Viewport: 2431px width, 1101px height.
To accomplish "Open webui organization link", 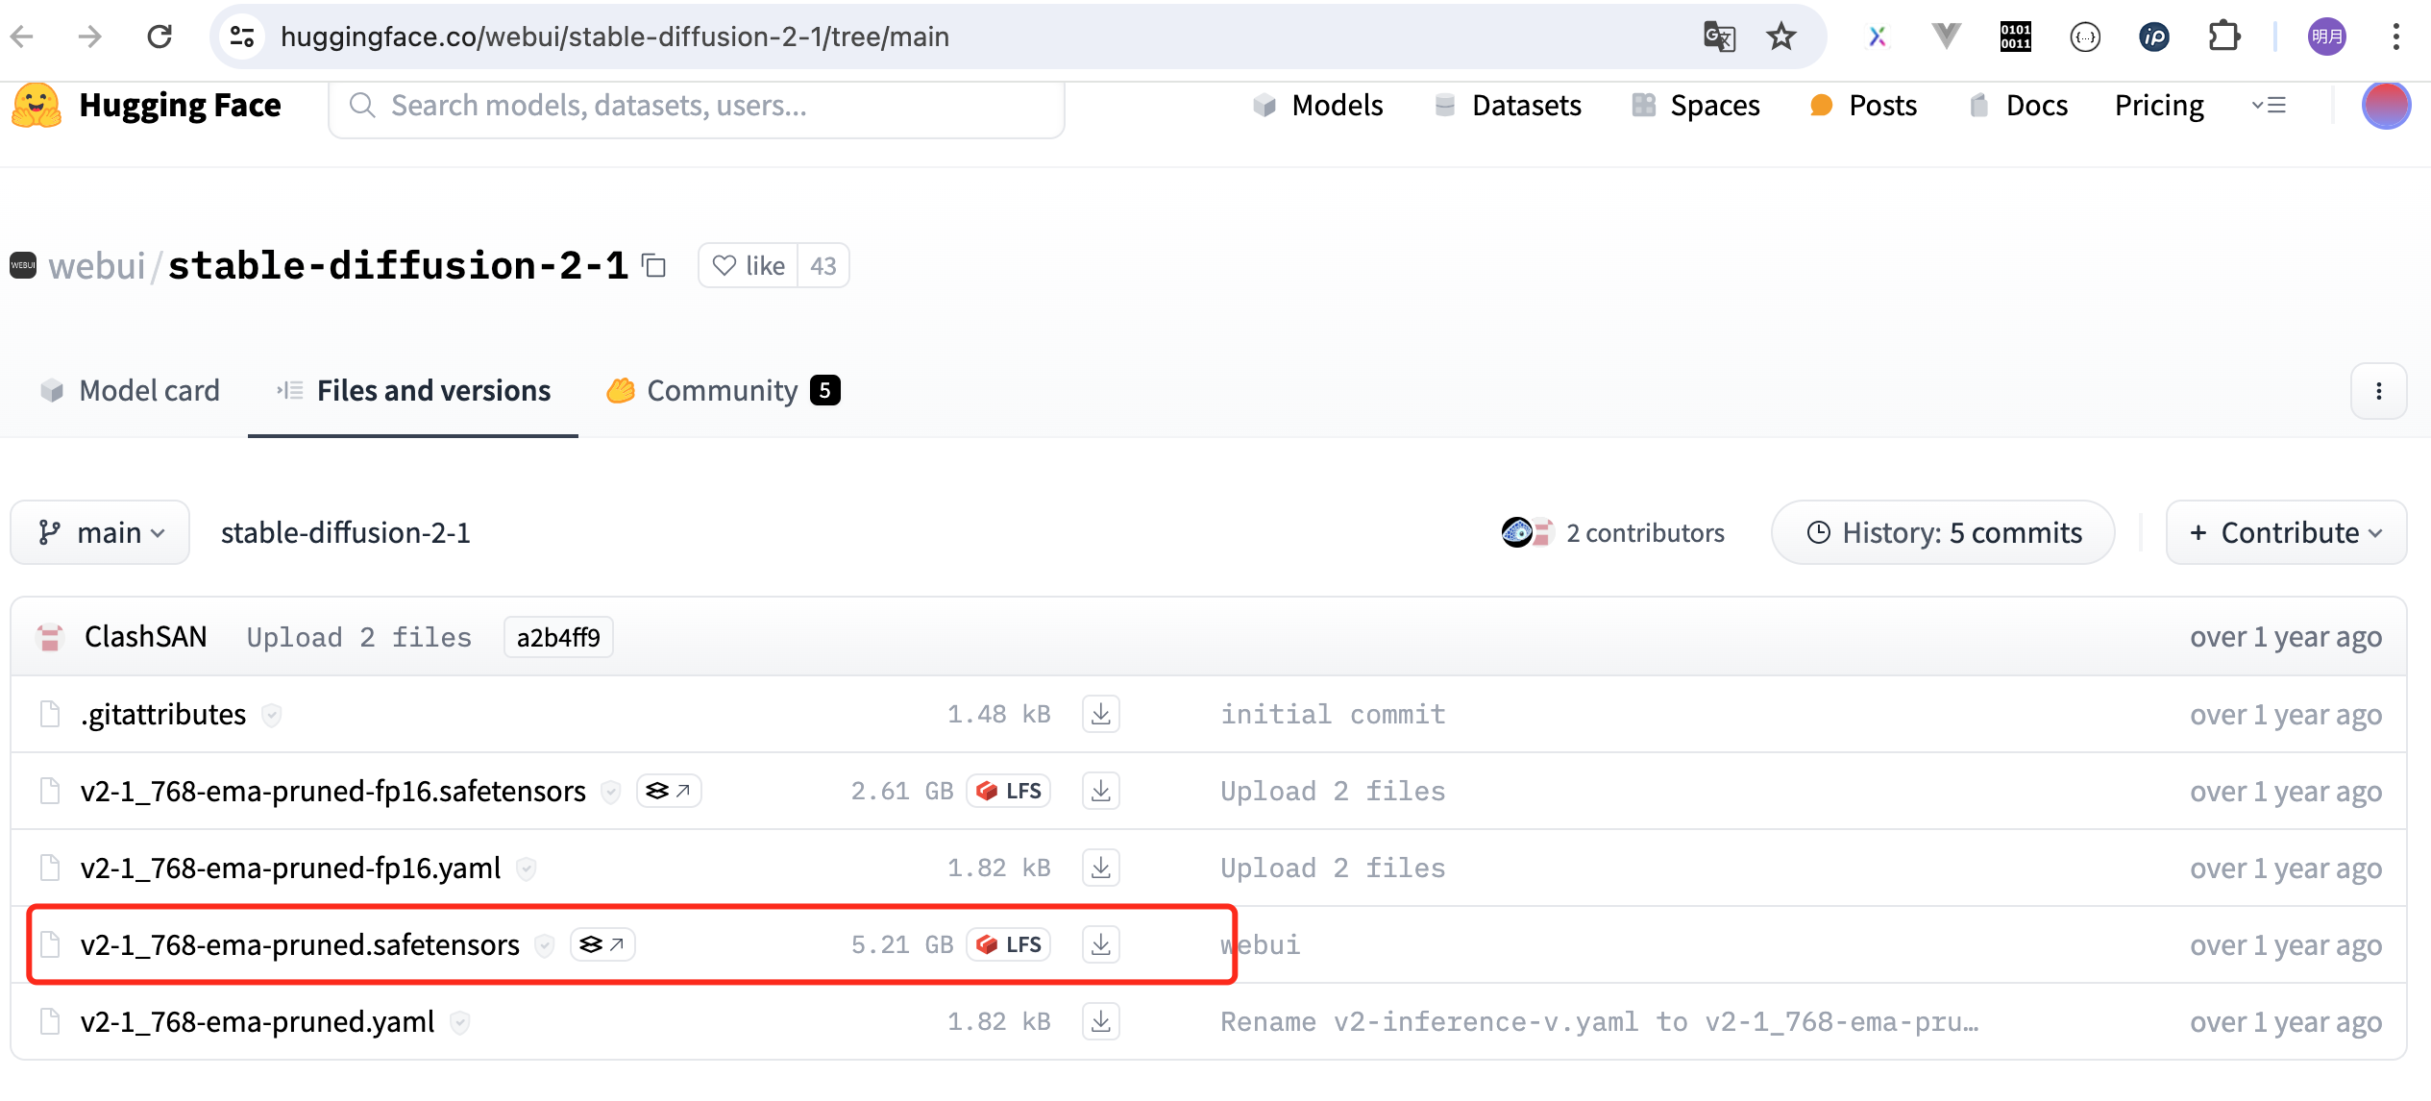I will pyautogui.click(x=97, y=265).
